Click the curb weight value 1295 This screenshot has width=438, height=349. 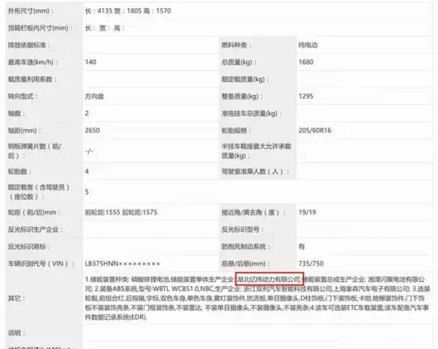point(306,96)
